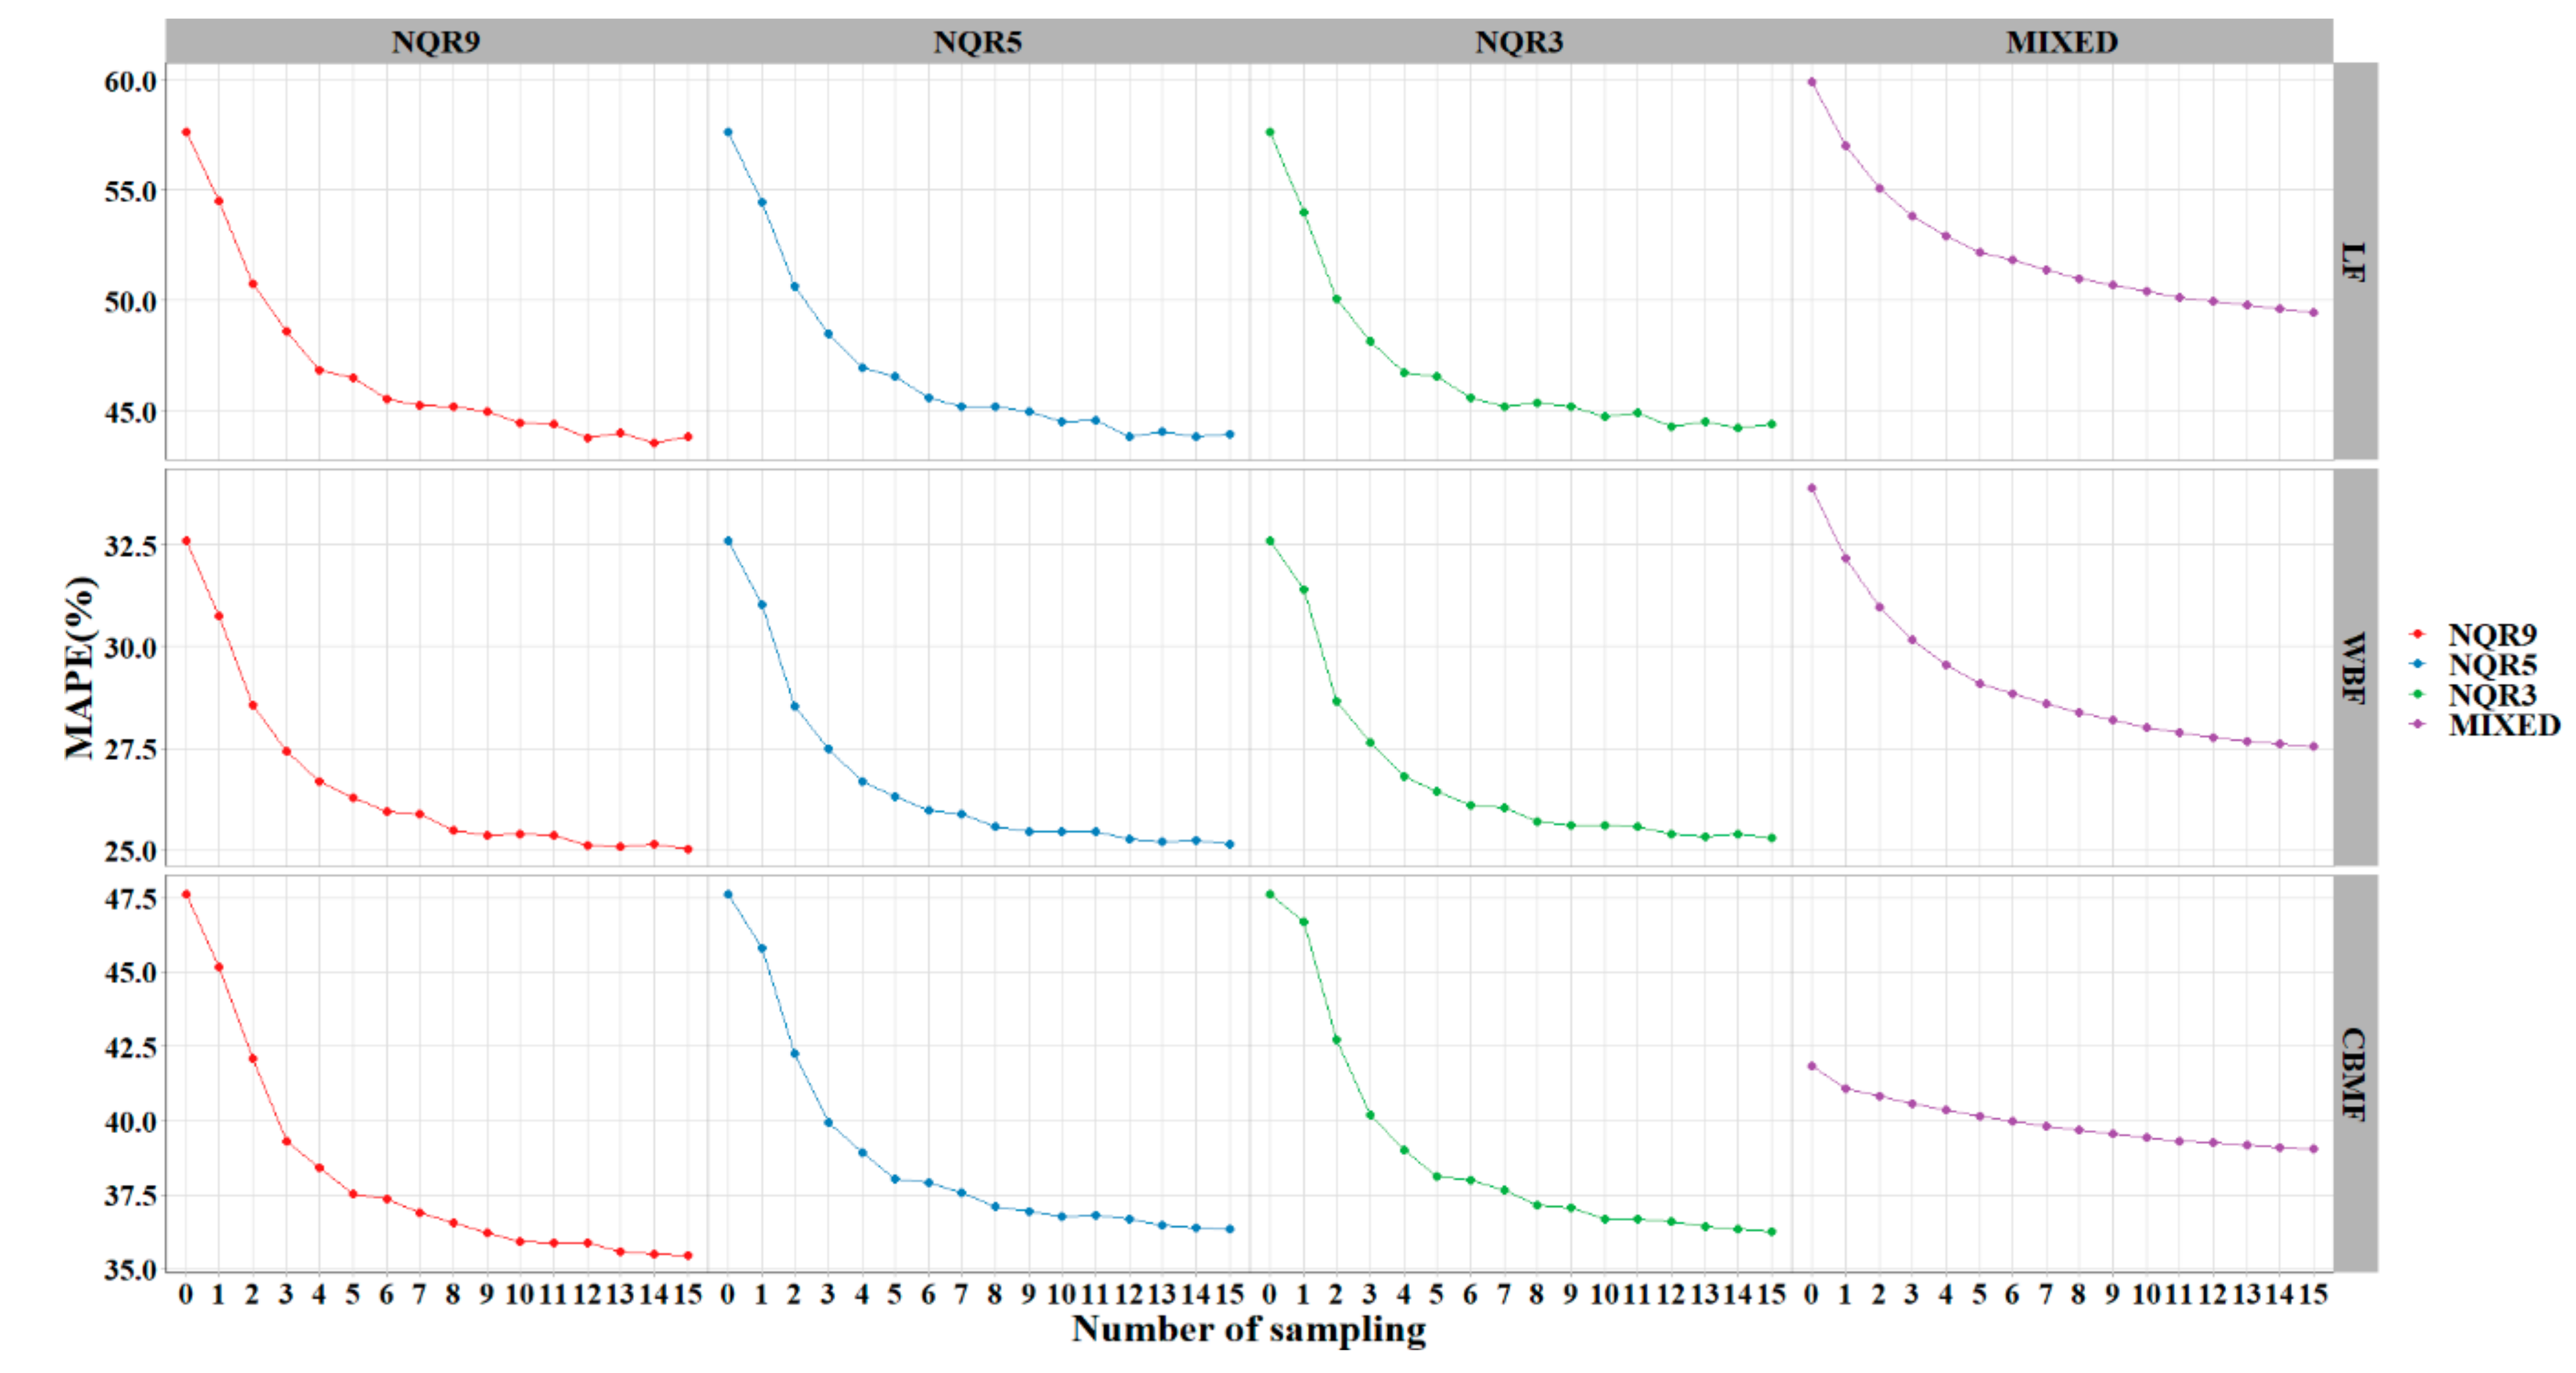Click the blue NQR5 legend marker
Screen dimensions: 2576x1373
2418,664
